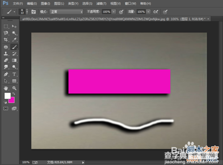Open the 窗口(W) menu

(130, 4)
